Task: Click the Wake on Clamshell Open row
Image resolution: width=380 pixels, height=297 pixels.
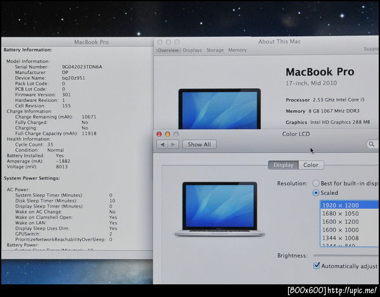Action: [x=66, y=218]
